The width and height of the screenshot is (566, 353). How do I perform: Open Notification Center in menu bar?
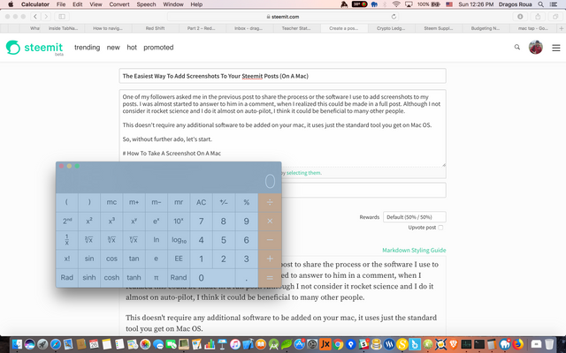pyautogui.click(x=554, y=4)
